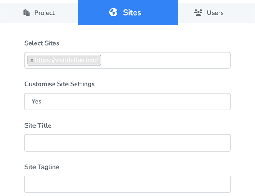The image size is (255, 196).
Task: Click the globe icon on Sites tab
Action: [x=113, y=12]
